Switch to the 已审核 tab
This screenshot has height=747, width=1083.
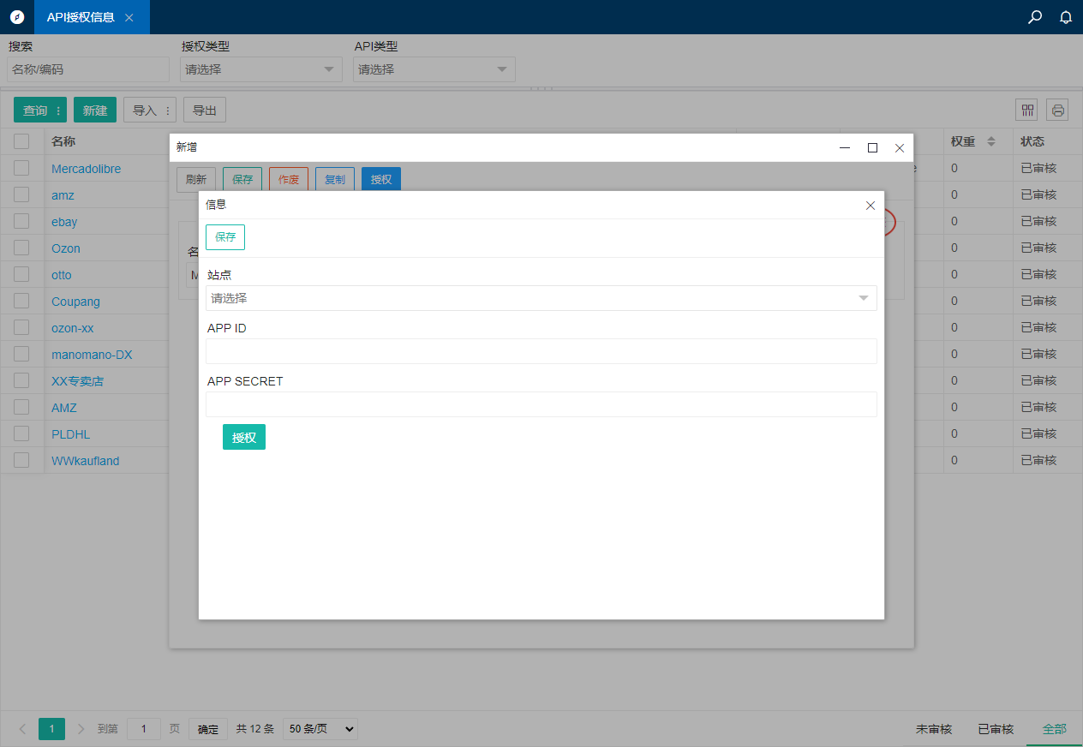pos(996,729)
